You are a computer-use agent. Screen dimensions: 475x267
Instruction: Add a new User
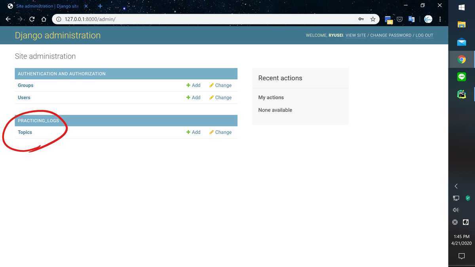pos(193,97)
